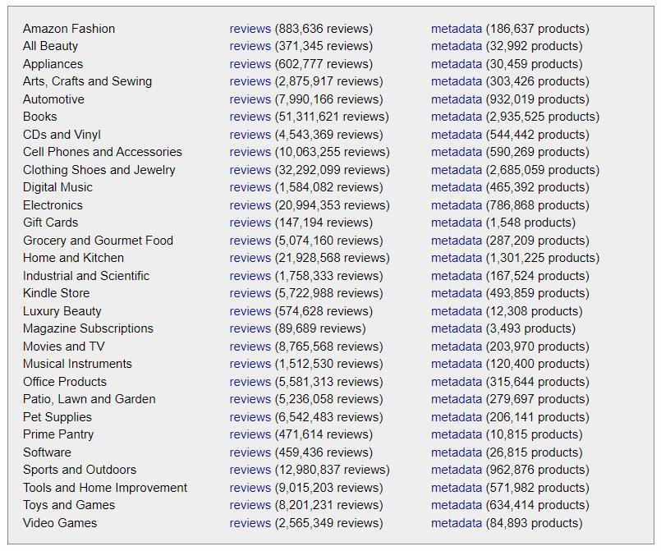The image size is (661, 551).
Task: Open the Amazon Fashion reviews link
Action: (250, 29)
